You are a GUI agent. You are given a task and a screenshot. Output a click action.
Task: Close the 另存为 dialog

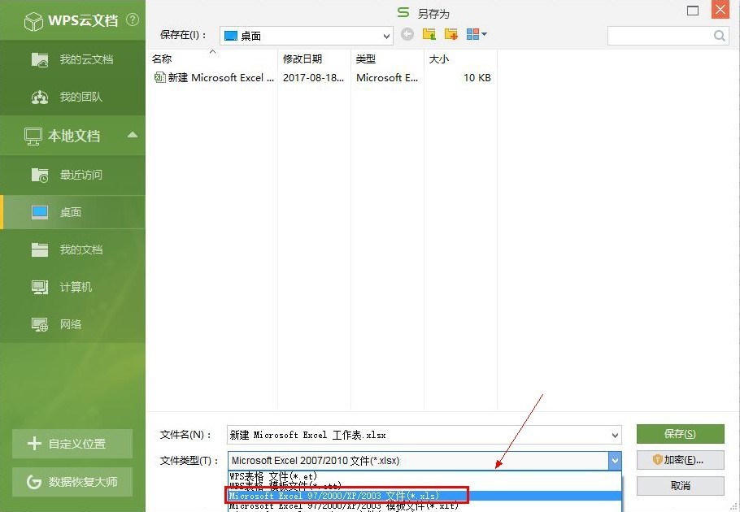click(x=720, y=10)
